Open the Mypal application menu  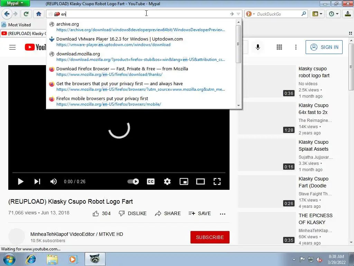[x=15, y=3]
